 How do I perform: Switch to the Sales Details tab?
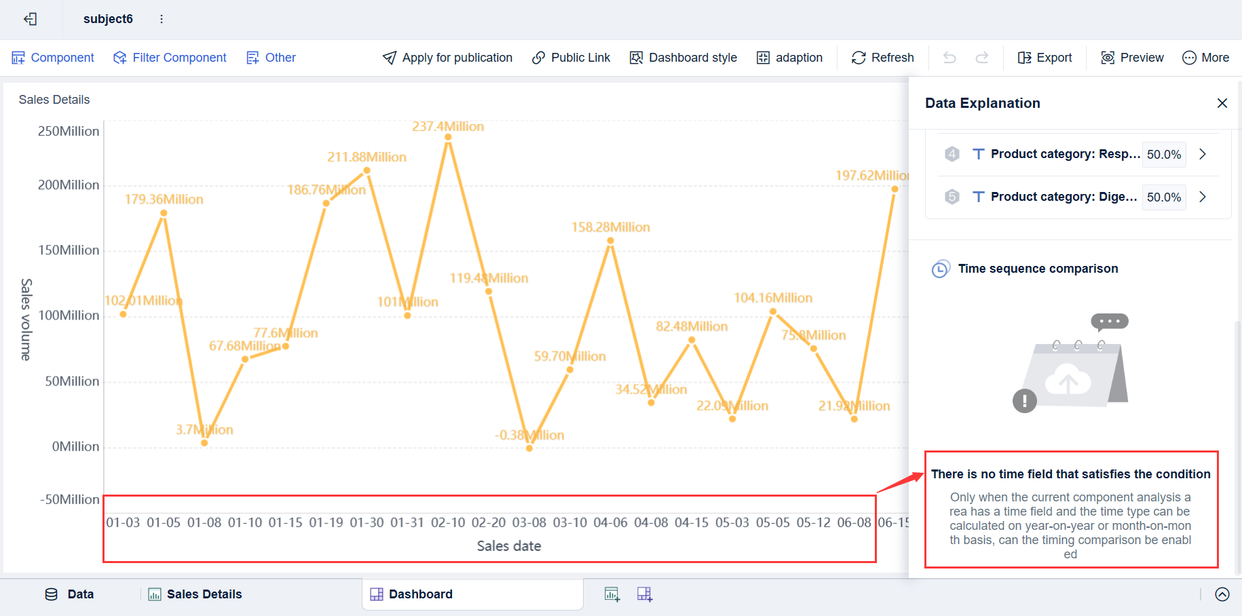tap(195, 594)
